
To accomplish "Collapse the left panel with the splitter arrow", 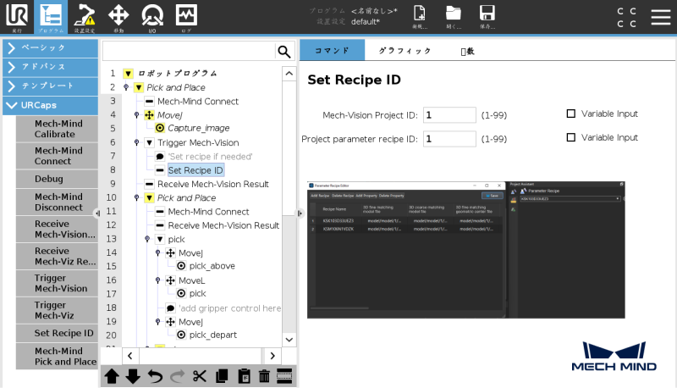I will 98,213.
